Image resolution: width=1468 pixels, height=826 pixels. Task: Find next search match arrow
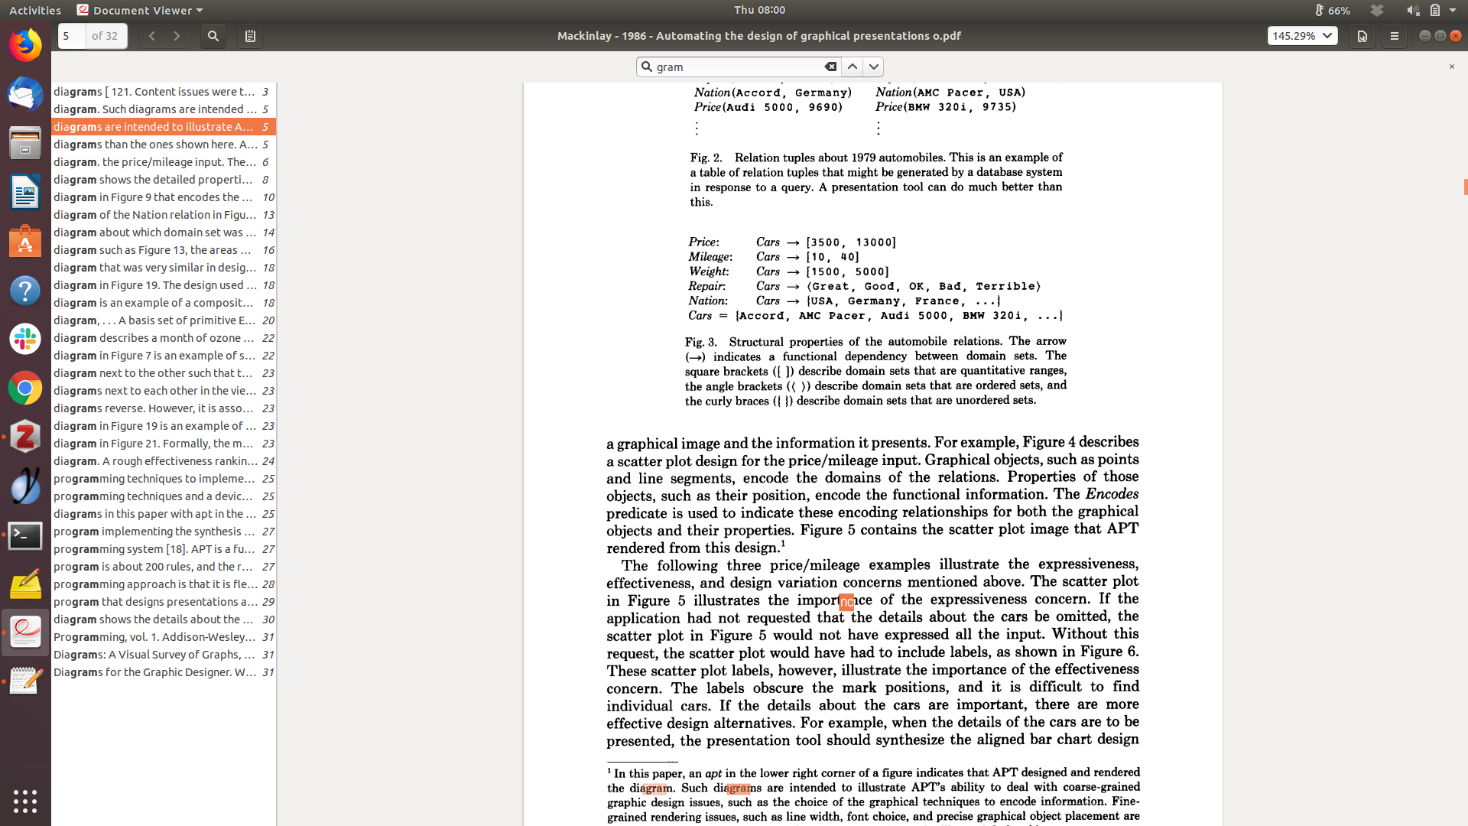coord(874,67)
